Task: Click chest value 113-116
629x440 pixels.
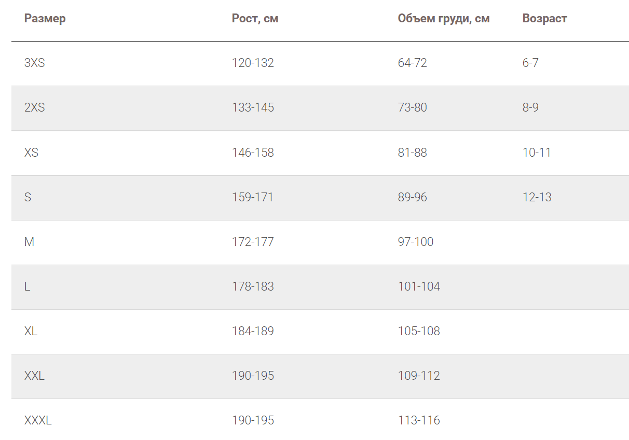Action: [419, 420]
